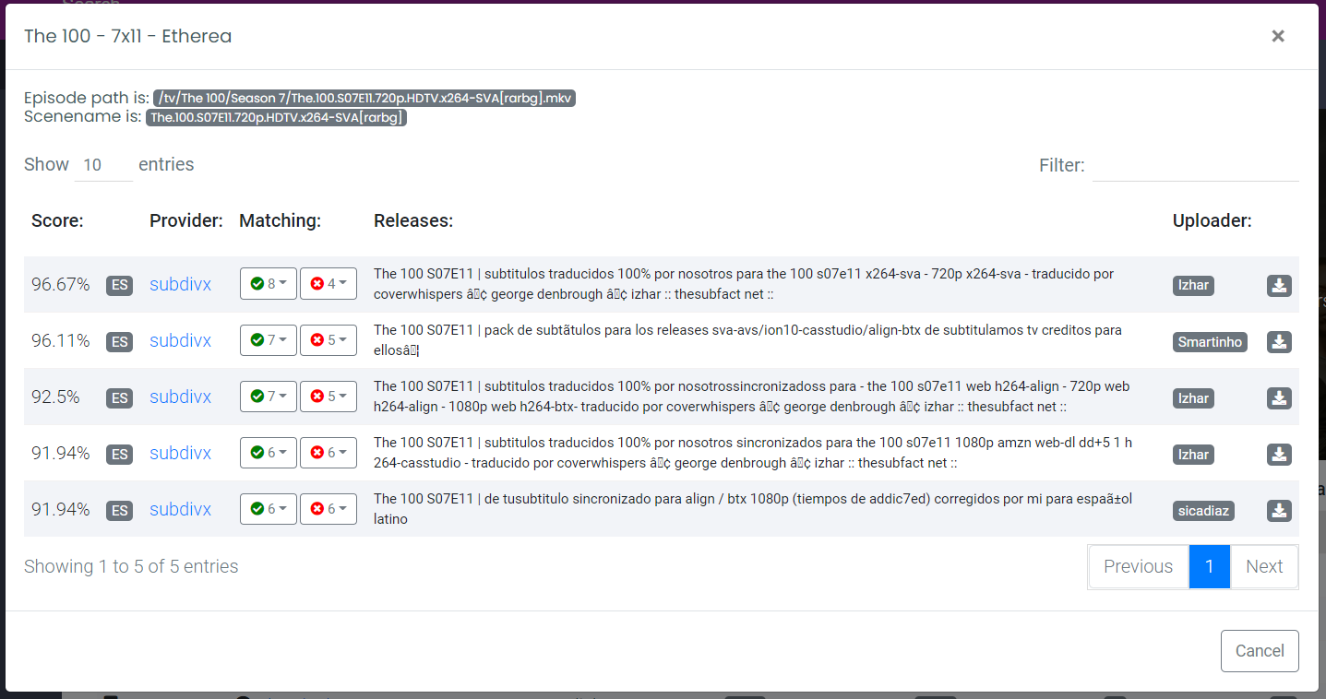Click the subdivx link on the 92.5% row

click(180, 397)
